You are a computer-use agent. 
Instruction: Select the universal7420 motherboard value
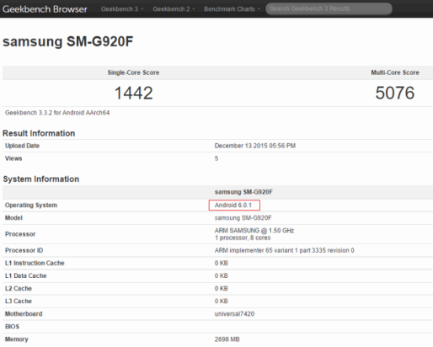click(234, 314)
